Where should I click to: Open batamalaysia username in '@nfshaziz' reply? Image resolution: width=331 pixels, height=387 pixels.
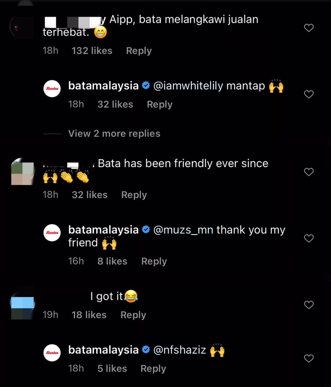[x=103, y=350]
